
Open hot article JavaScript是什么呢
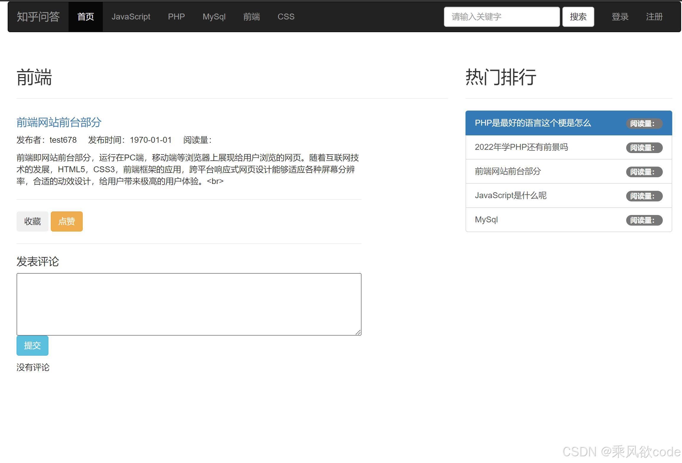point(511,195)
